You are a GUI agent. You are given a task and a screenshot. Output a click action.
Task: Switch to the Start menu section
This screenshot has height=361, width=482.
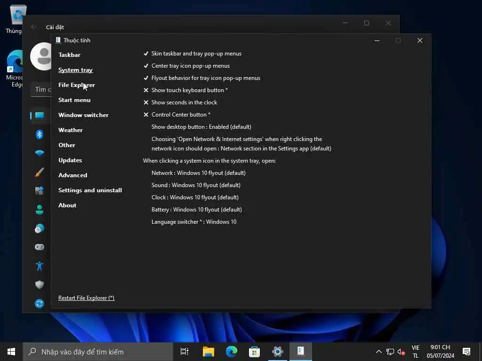click(74, 100)
